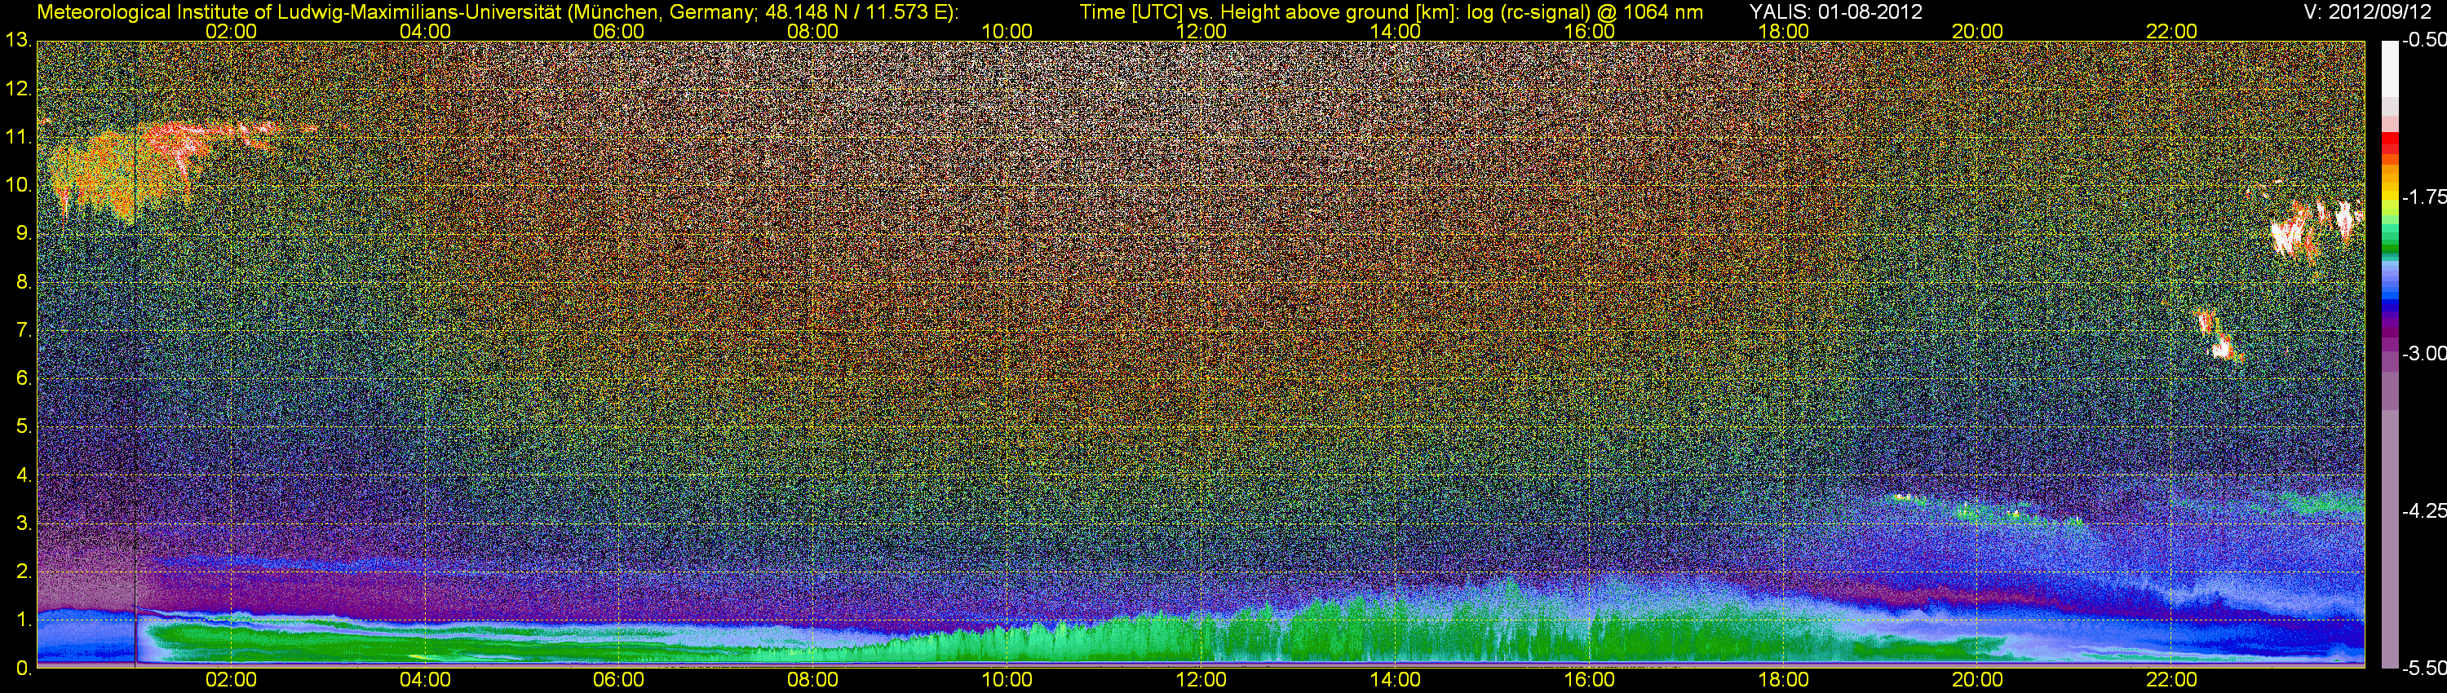Click the 12:00 label on the bottom time axis
Screen dimensions: 2447x693
(1201, 680)
